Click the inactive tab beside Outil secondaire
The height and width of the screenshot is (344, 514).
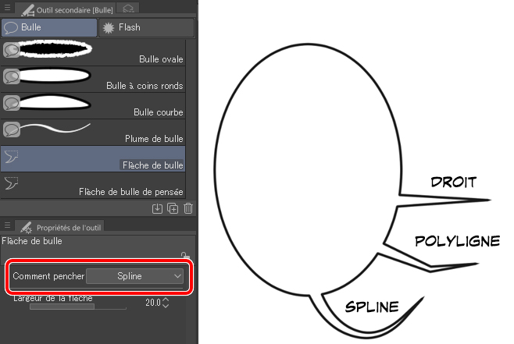[129, 8]
